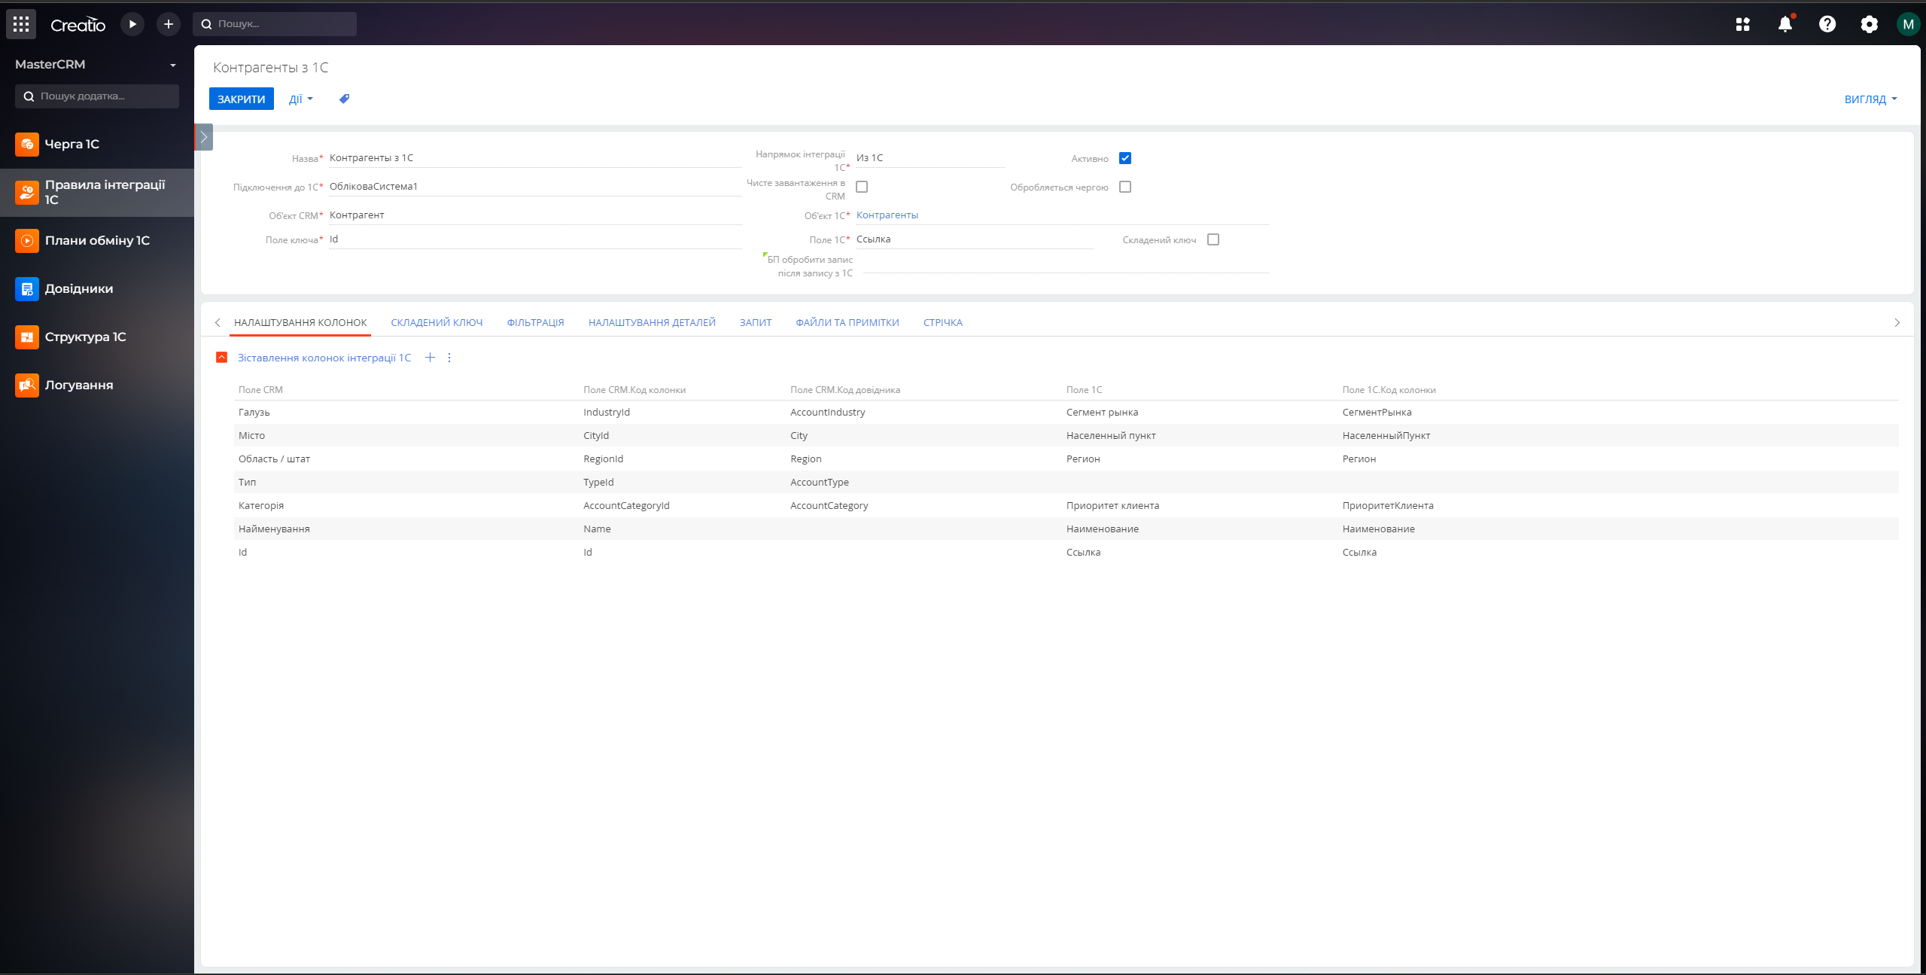Switch to the ФІЛЬТРАЦІЯ tab
The image size is (1926, 975).
click(x=534, y=322)
